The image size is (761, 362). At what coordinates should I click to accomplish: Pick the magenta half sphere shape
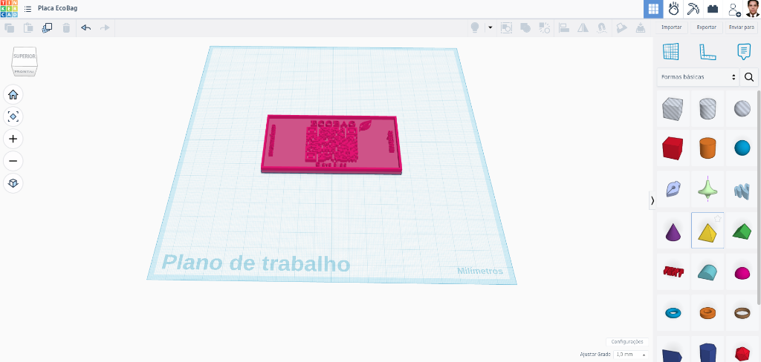[x=742, y=273]
